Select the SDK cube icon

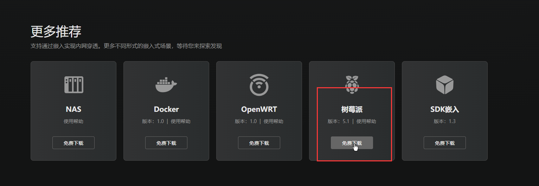click(x=445, y=85)
